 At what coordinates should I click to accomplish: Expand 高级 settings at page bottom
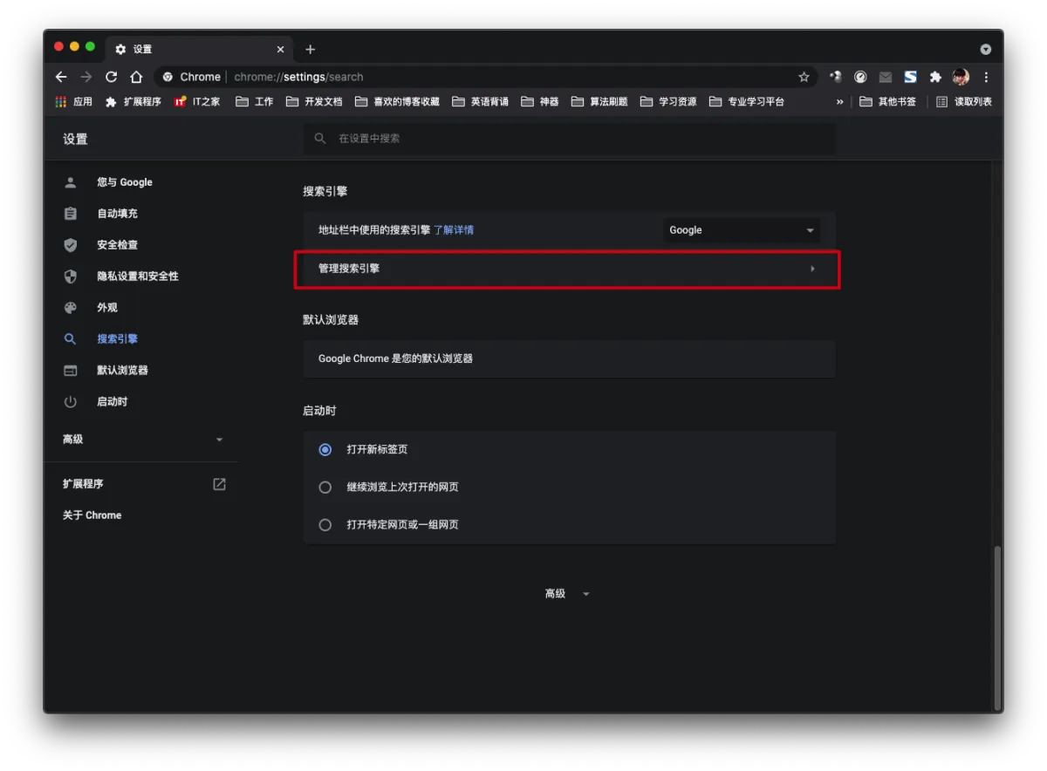pyautogui.click(x=567, y=594)
